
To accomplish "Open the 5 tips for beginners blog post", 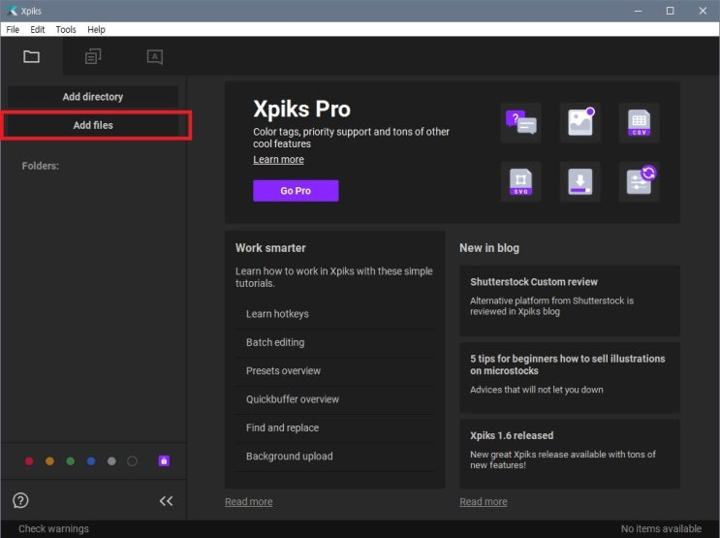I will 570,377.
